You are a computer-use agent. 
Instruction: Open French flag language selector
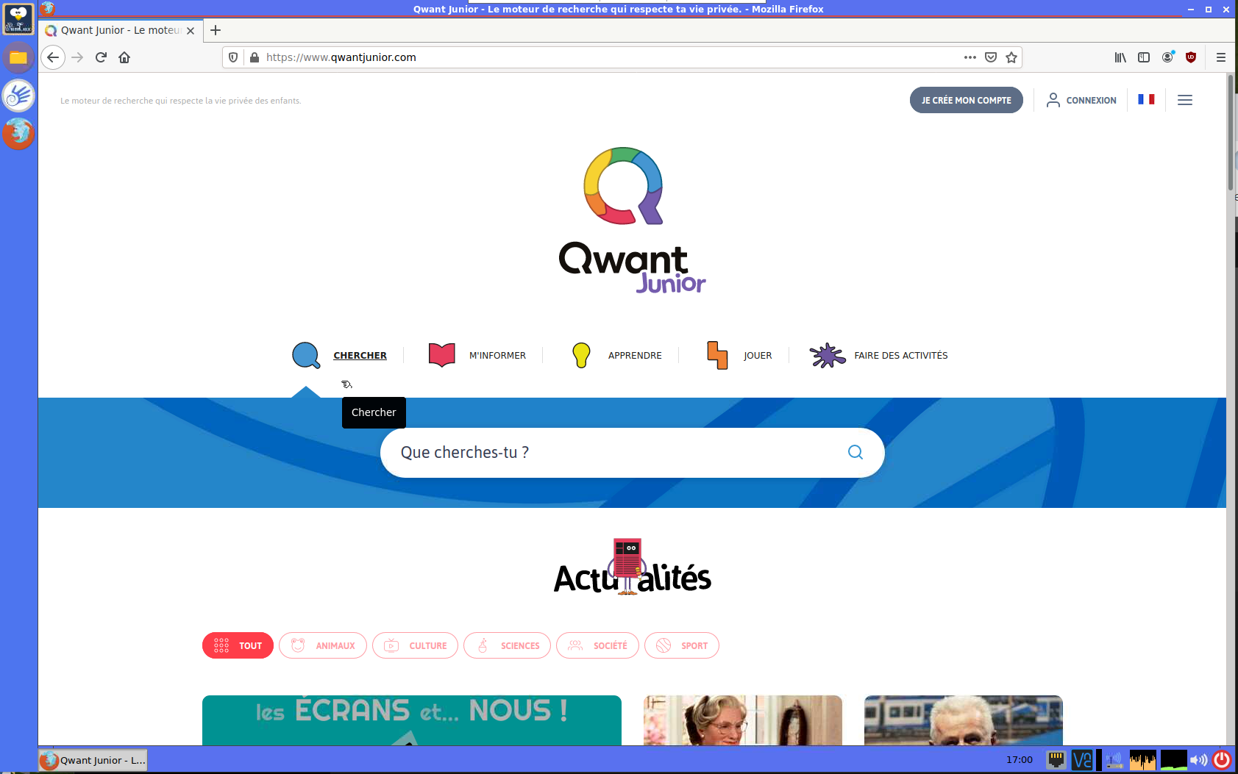(x=1146, y=99)
